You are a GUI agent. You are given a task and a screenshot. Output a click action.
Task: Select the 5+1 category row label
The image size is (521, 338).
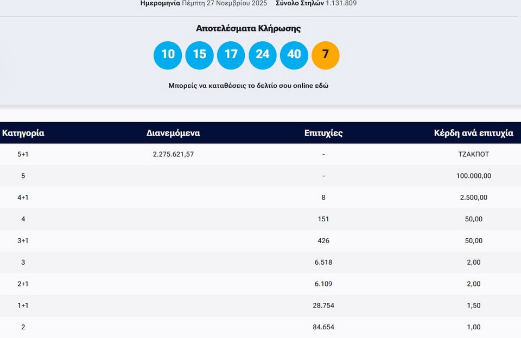coord(23,154)
